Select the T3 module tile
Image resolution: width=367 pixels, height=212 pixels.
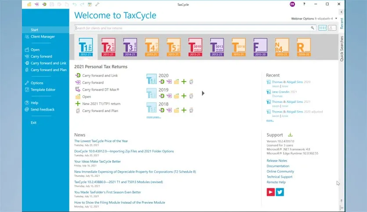point(130,47)
